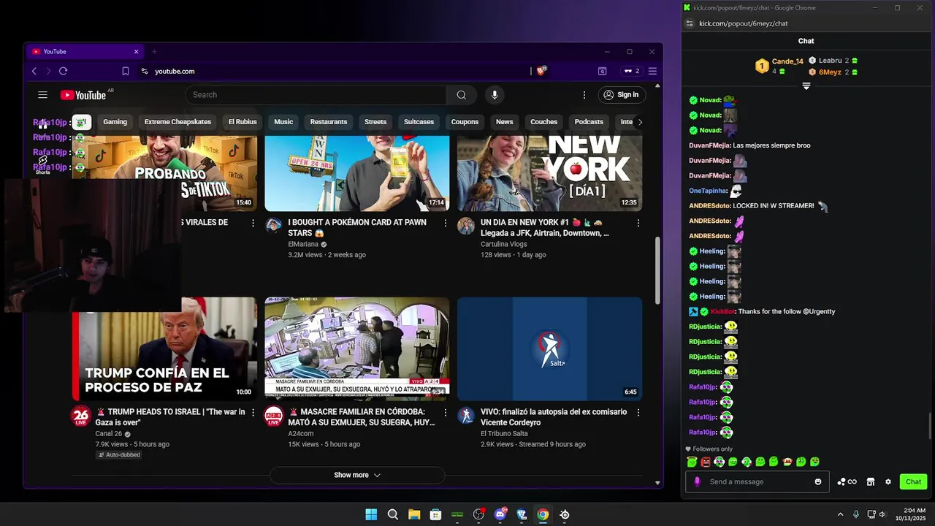This screenshot has width=935, height=526.
Task: Open more options for Pokémon card video
Action: [x=446, y=223]
